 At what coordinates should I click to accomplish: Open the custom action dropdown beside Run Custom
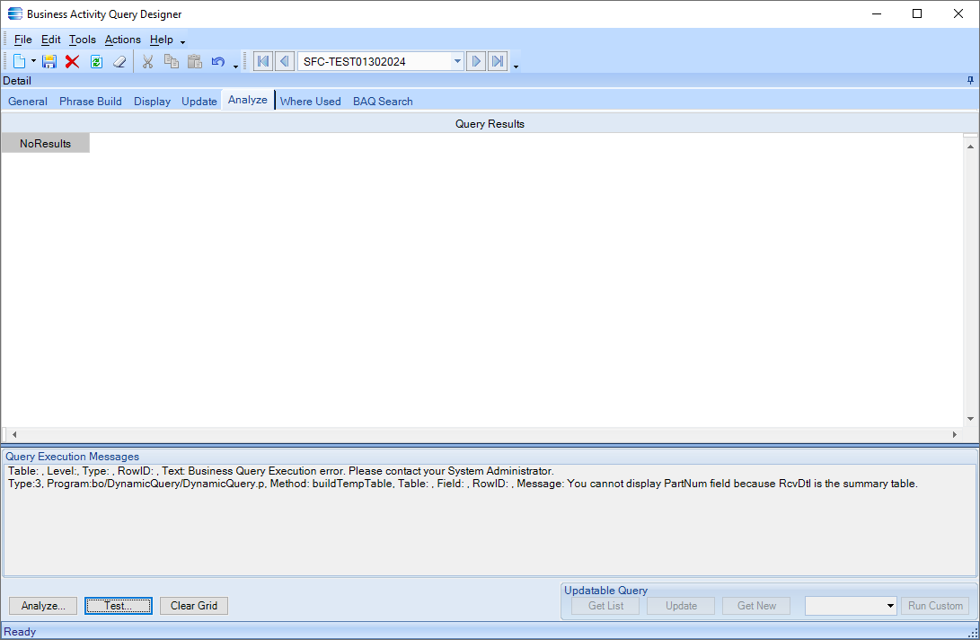click(891, 606)
